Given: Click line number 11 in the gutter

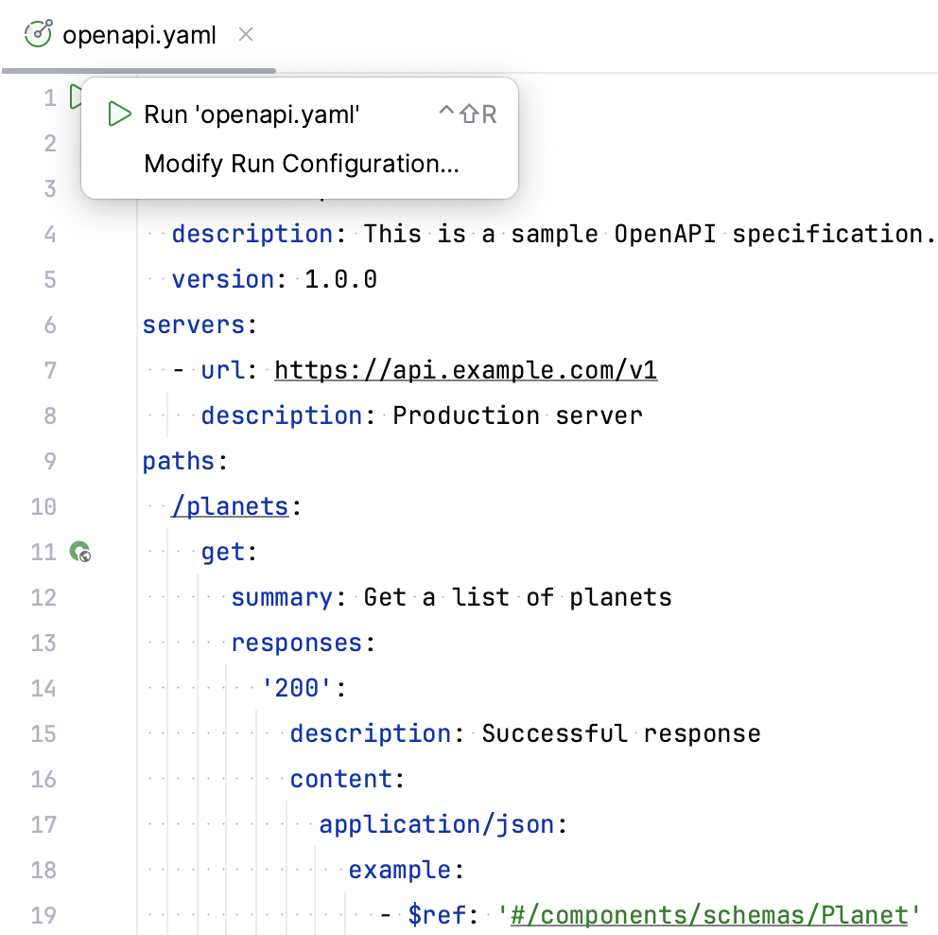Looking at the screenshot, I should 43,553.
